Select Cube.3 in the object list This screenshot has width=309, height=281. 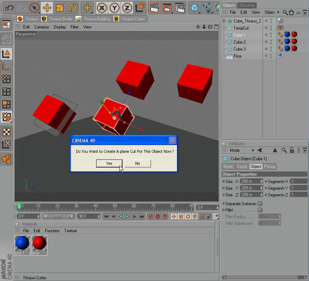(x=240, y=49)
